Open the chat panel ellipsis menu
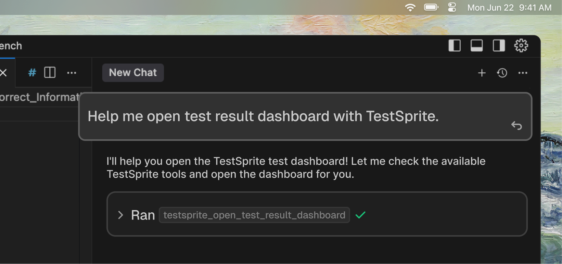This screenshot has width=562, height=264. click(523, 73)
